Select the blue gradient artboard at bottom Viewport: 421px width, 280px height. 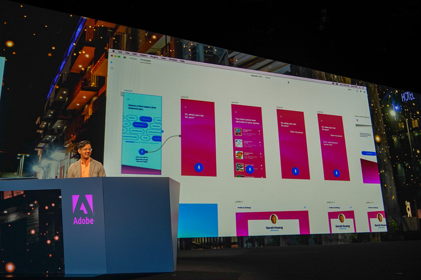point(198,220)
